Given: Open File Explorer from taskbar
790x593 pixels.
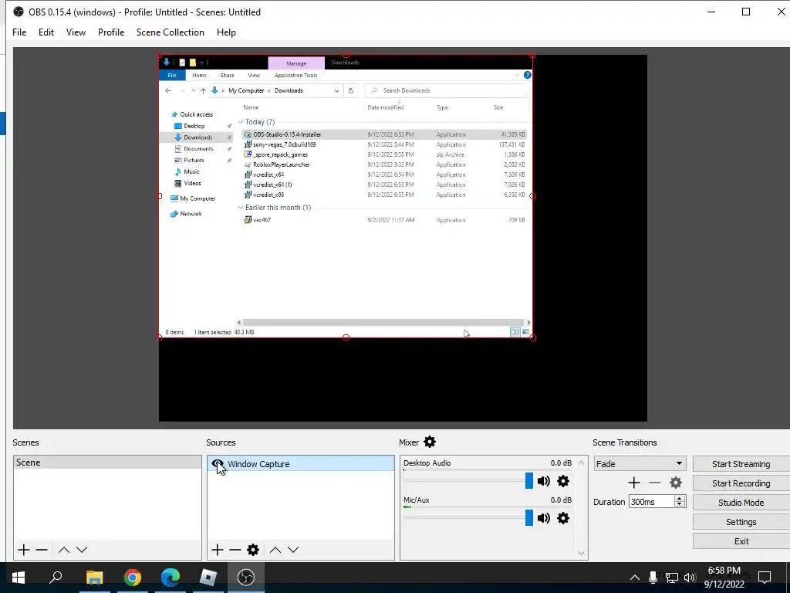Looking at the screenshot, I should pos(94,578).
